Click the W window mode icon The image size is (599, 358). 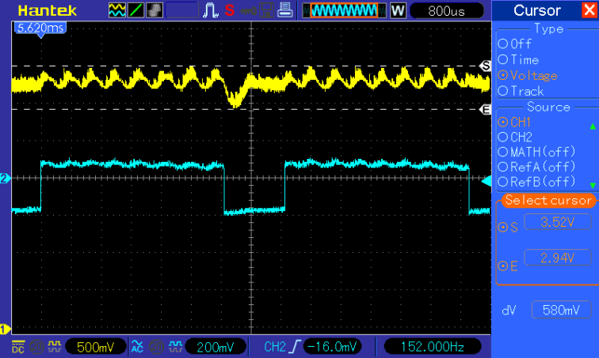[x=398, y=10]
